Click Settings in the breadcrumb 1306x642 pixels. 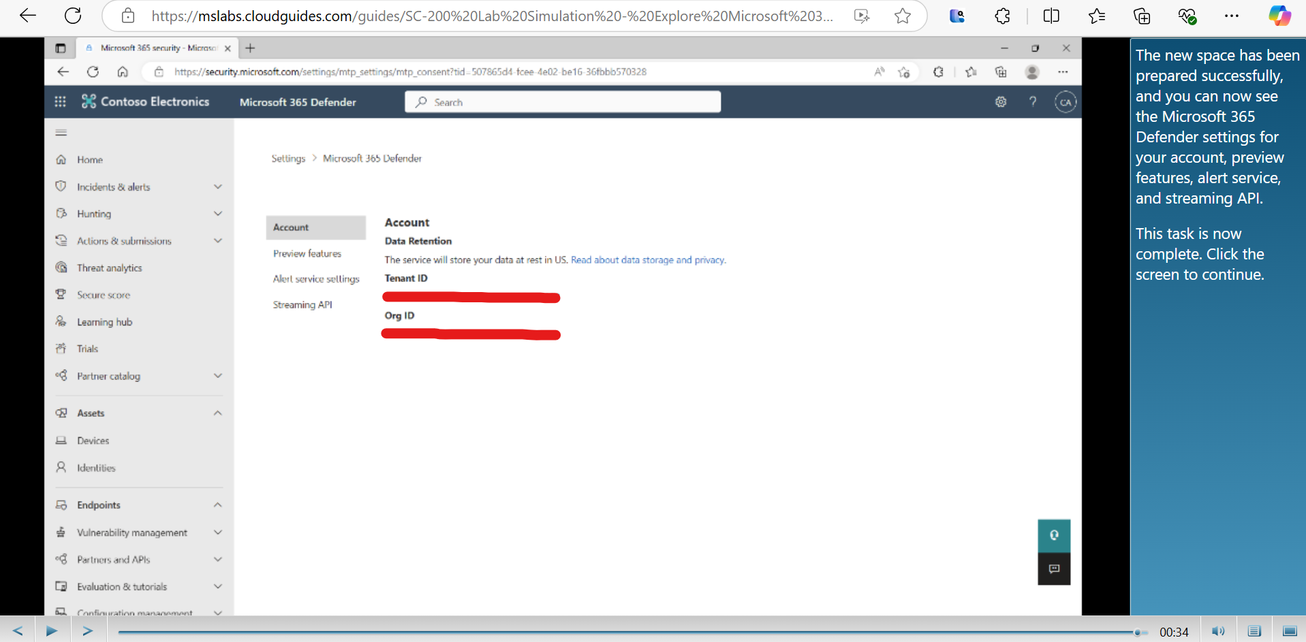click(288, 159)
